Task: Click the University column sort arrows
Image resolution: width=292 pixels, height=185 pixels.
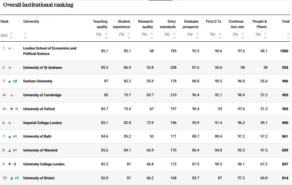Action: (25, 35)
